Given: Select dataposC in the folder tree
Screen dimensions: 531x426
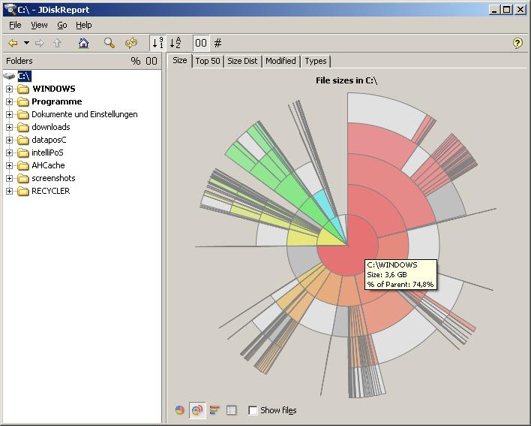Looking at the screenshot, I should tap(49, 140).
